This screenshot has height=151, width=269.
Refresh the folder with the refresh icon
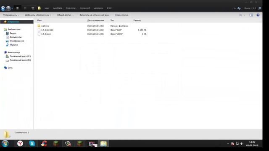[x=239, y=8]
